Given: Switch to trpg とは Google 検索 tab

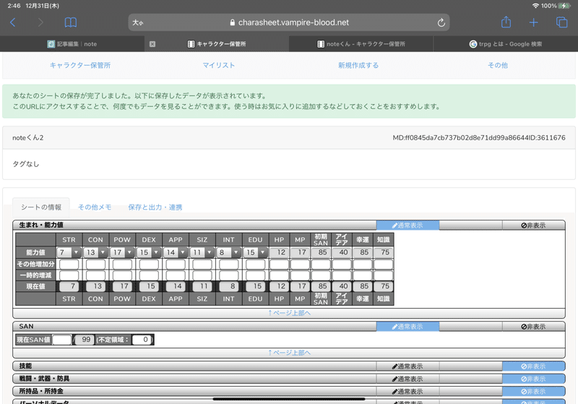Looking at the screenshot, I should point(505,44).
